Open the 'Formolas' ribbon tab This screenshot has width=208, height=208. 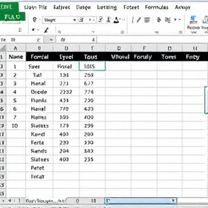pos(157,7)
